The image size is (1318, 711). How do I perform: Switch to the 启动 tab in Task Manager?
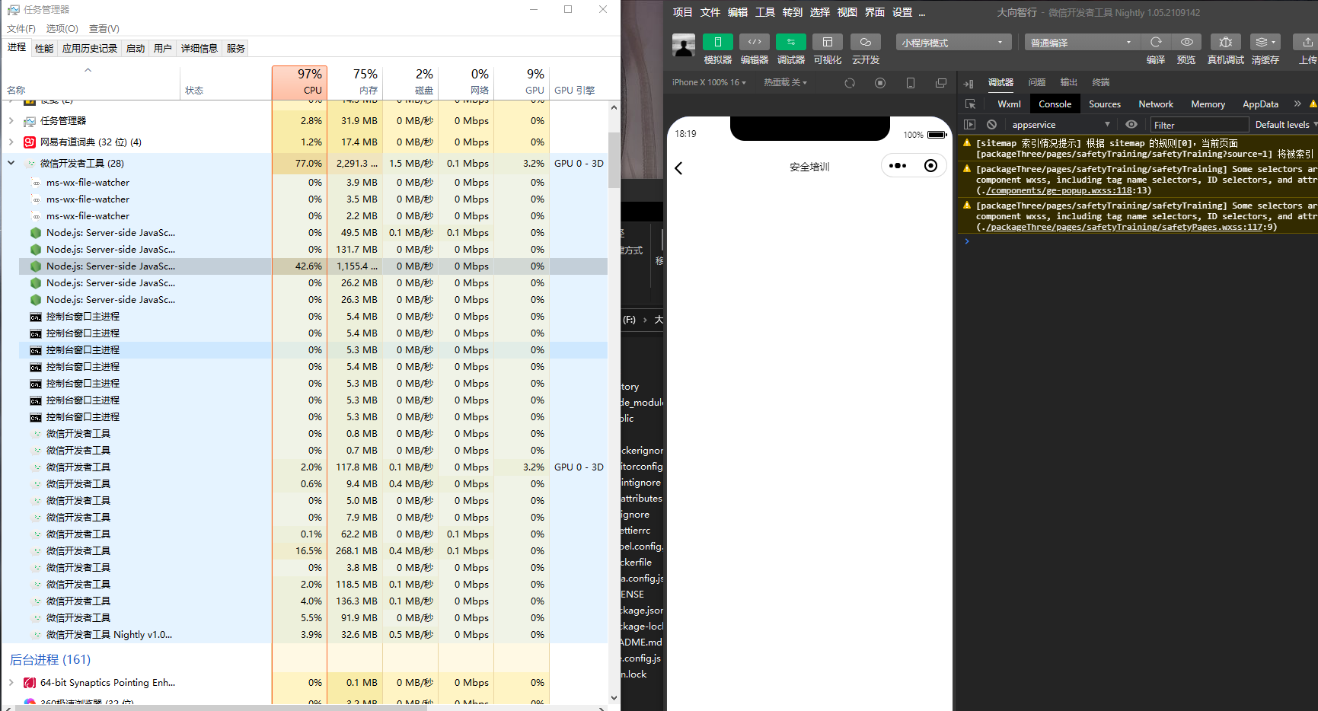[x=136, y=49]
